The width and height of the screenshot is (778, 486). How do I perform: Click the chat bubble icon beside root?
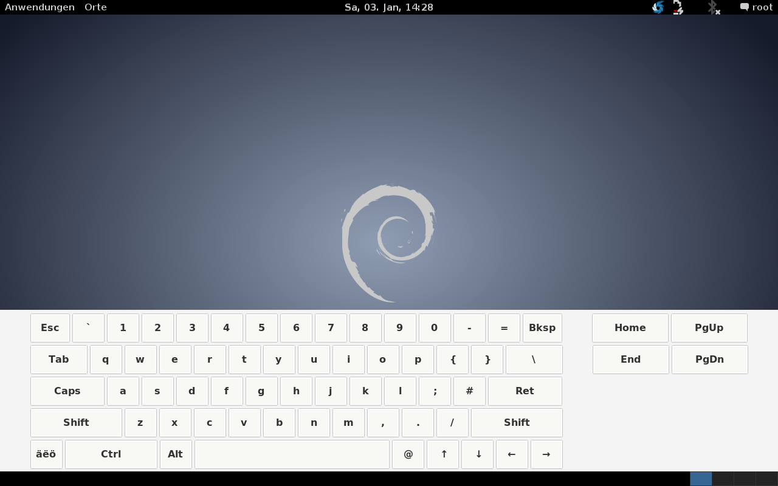point(744,7)
